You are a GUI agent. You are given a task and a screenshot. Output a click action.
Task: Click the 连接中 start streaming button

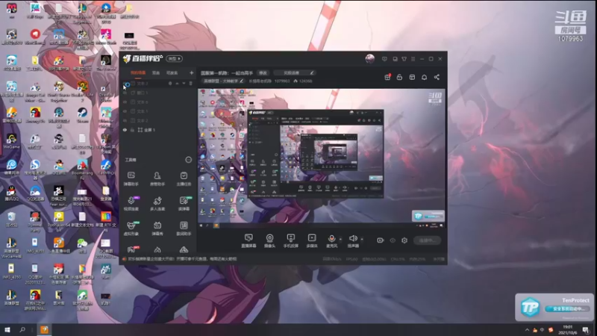427,240
